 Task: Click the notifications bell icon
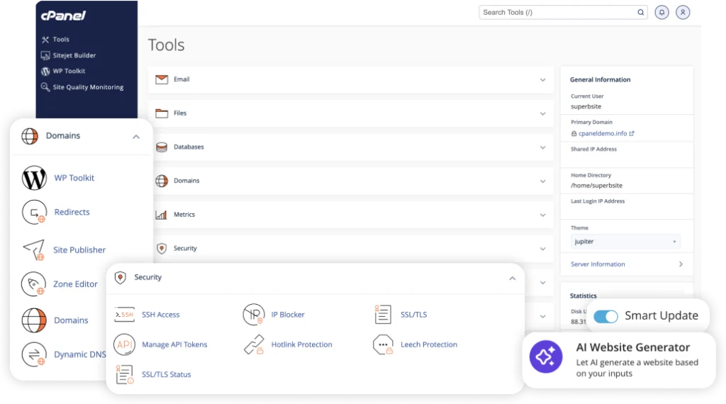(x=661, y=12)
